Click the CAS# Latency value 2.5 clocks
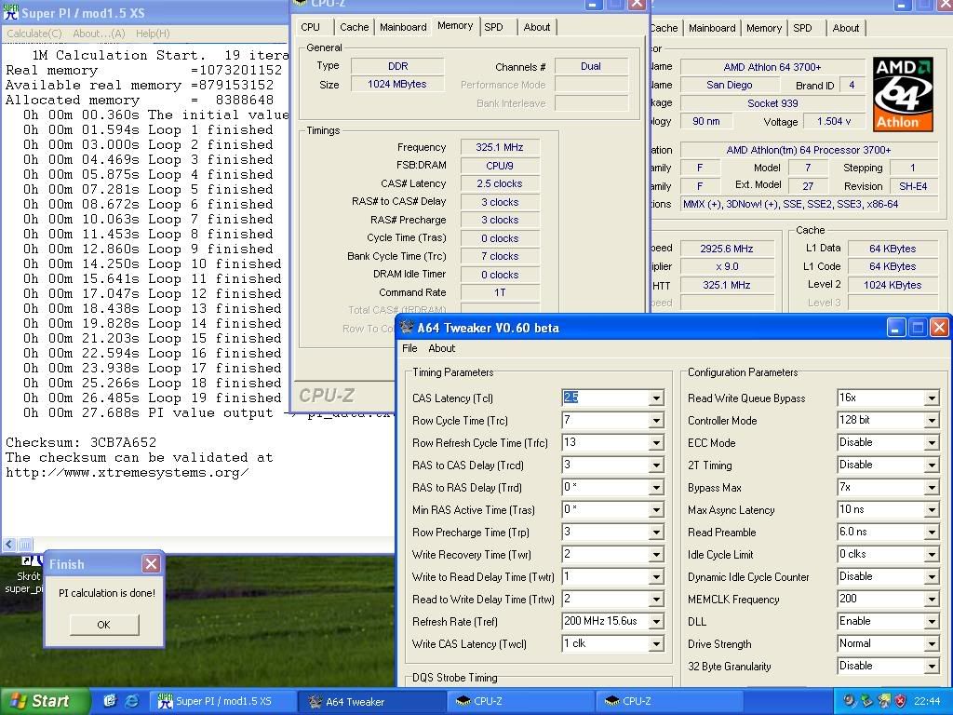 pyautogui.click(x=500, y=183)
